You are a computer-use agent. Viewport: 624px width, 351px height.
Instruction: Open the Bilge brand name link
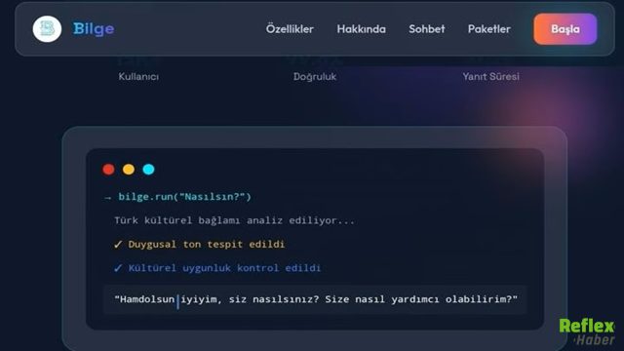94,28
